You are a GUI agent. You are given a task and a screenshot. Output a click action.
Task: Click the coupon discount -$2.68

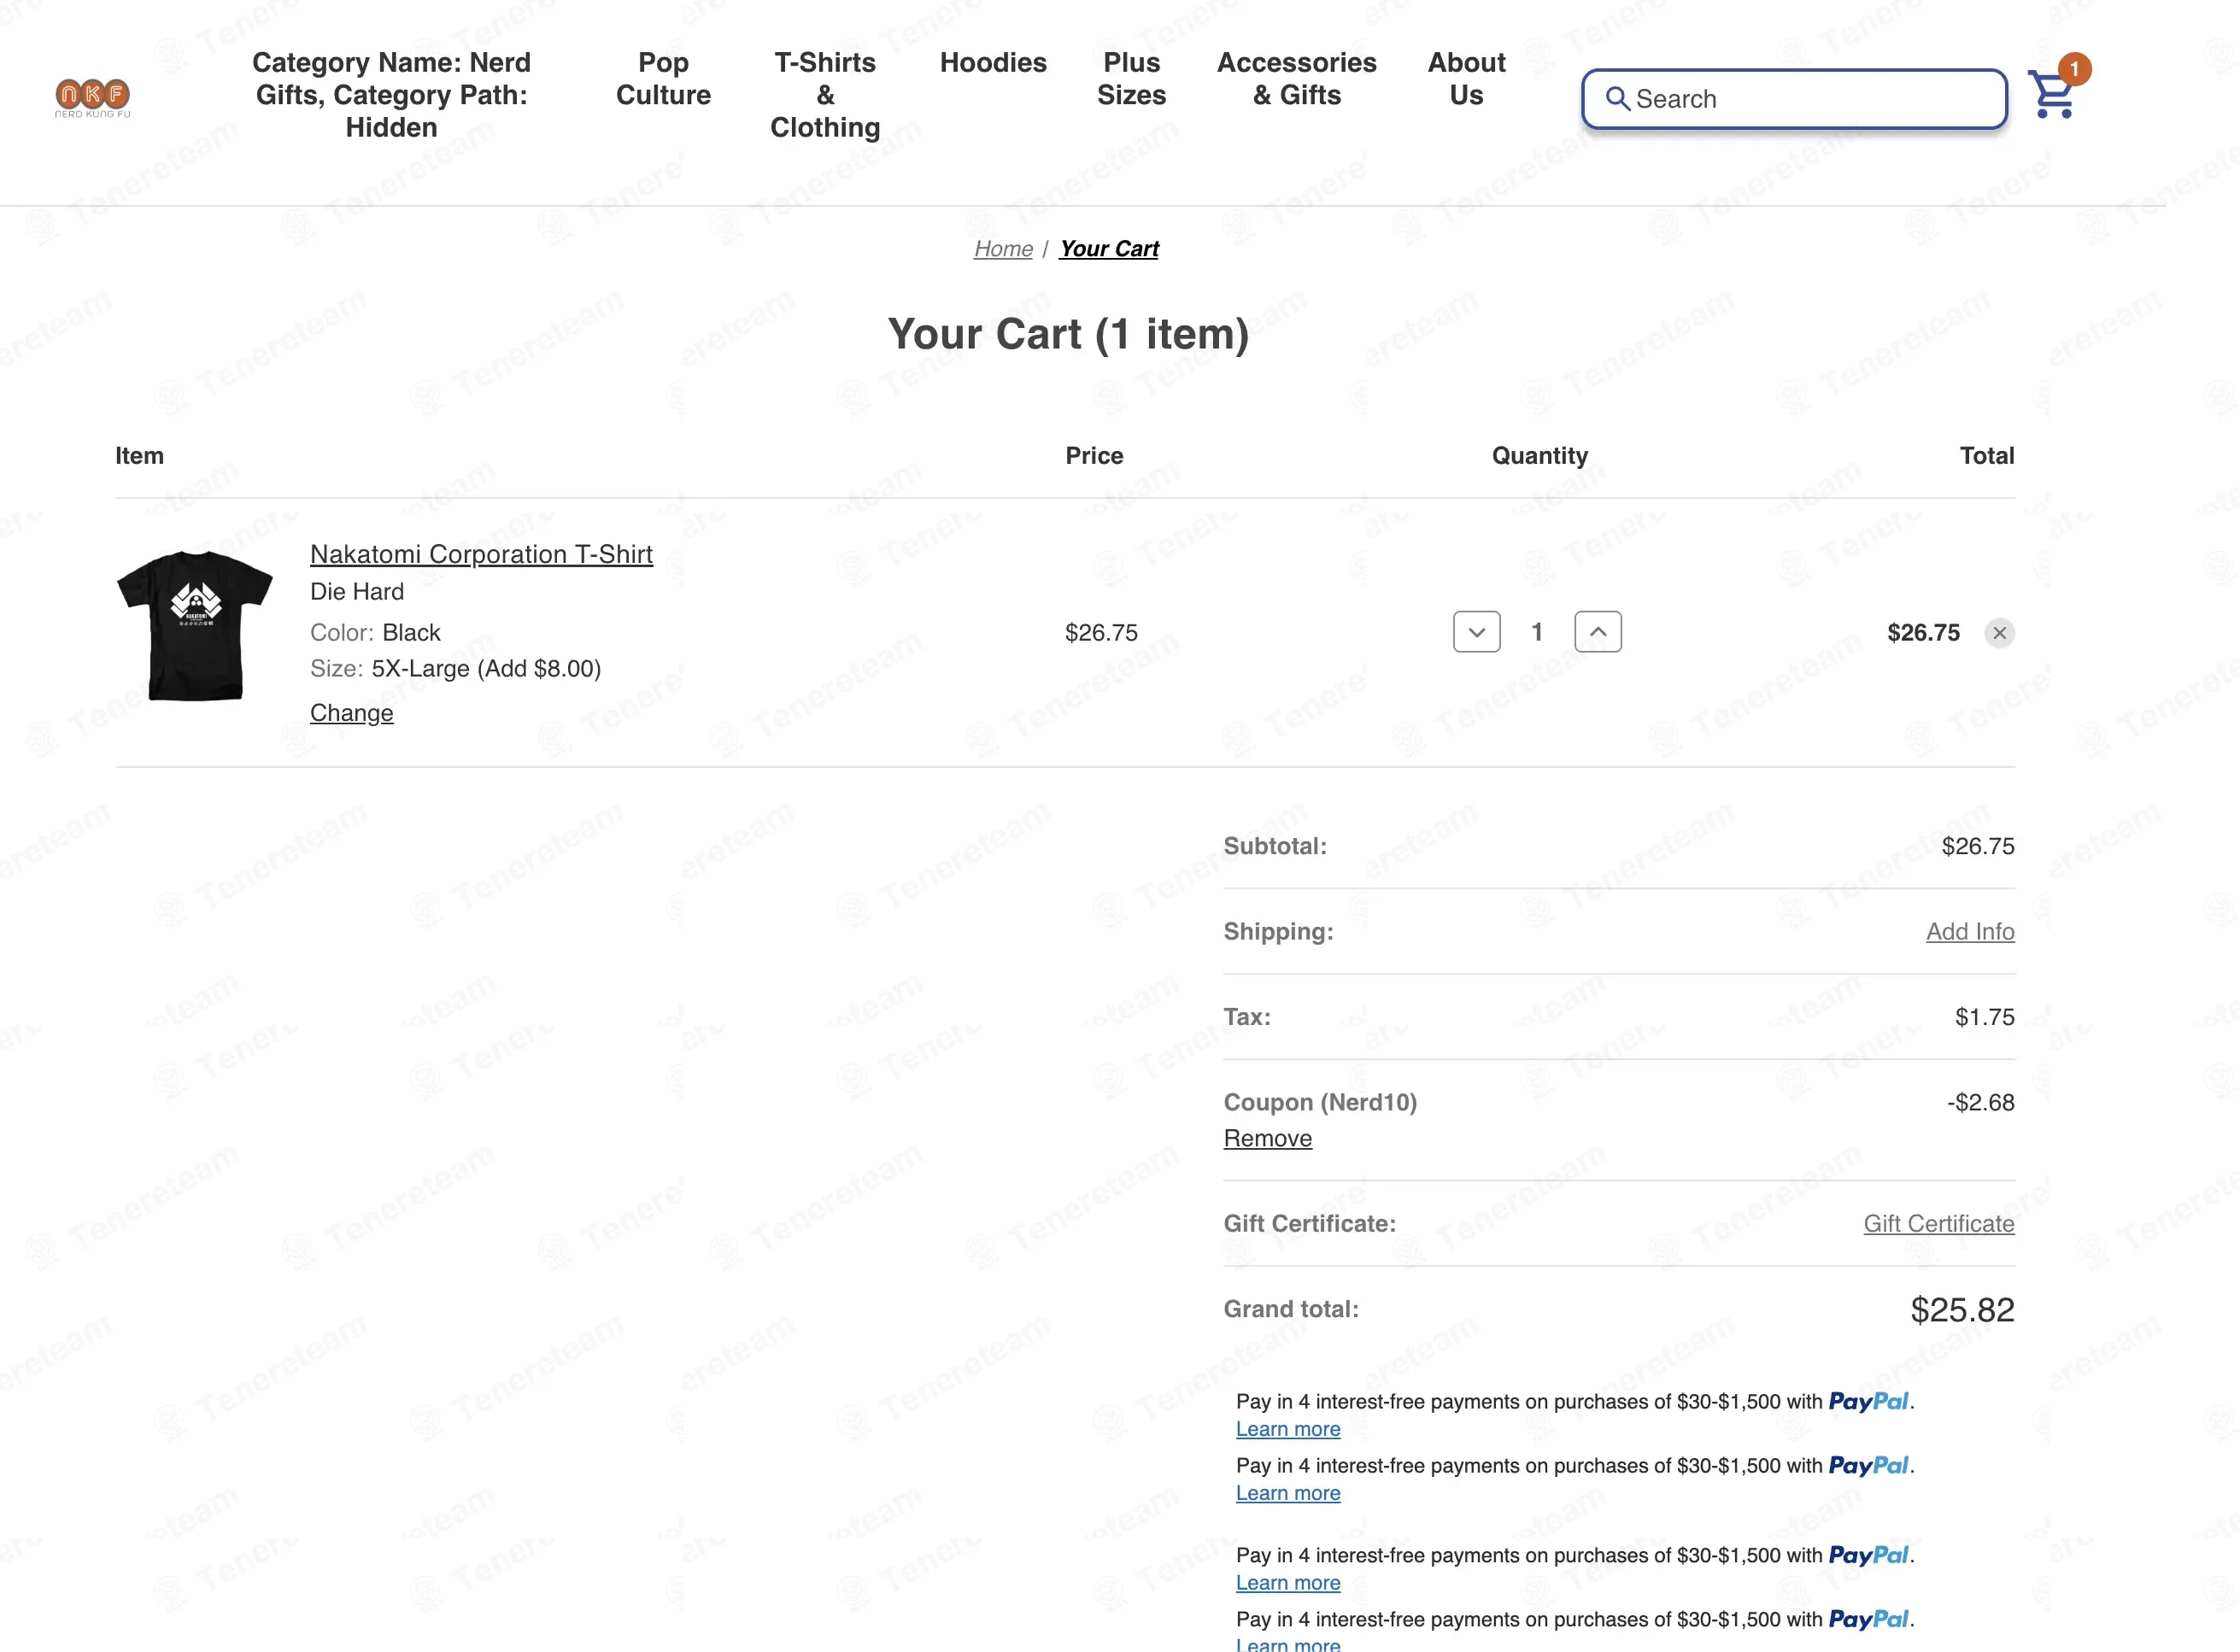coord(1980,1102)
